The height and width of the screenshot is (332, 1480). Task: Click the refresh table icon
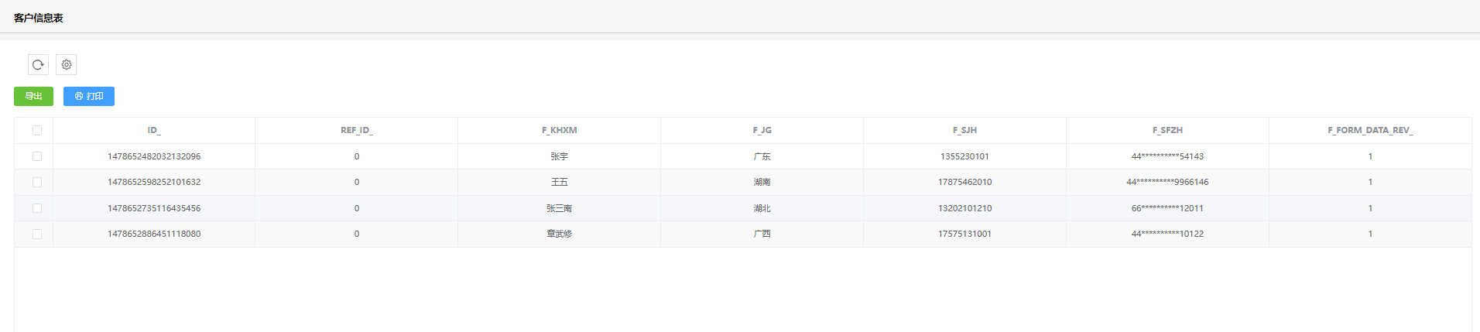(x=38, y=65)
